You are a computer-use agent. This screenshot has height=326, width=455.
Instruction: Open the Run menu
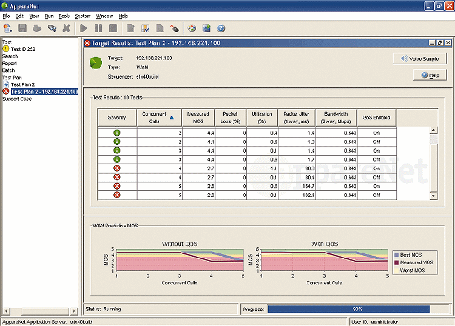click(49, 16)
